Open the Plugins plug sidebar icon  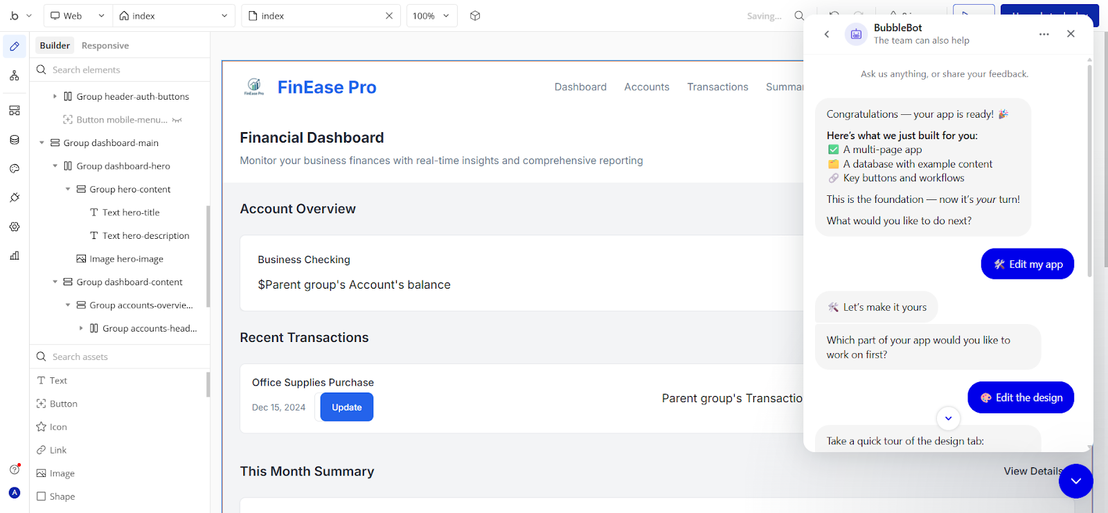[15, 198]
